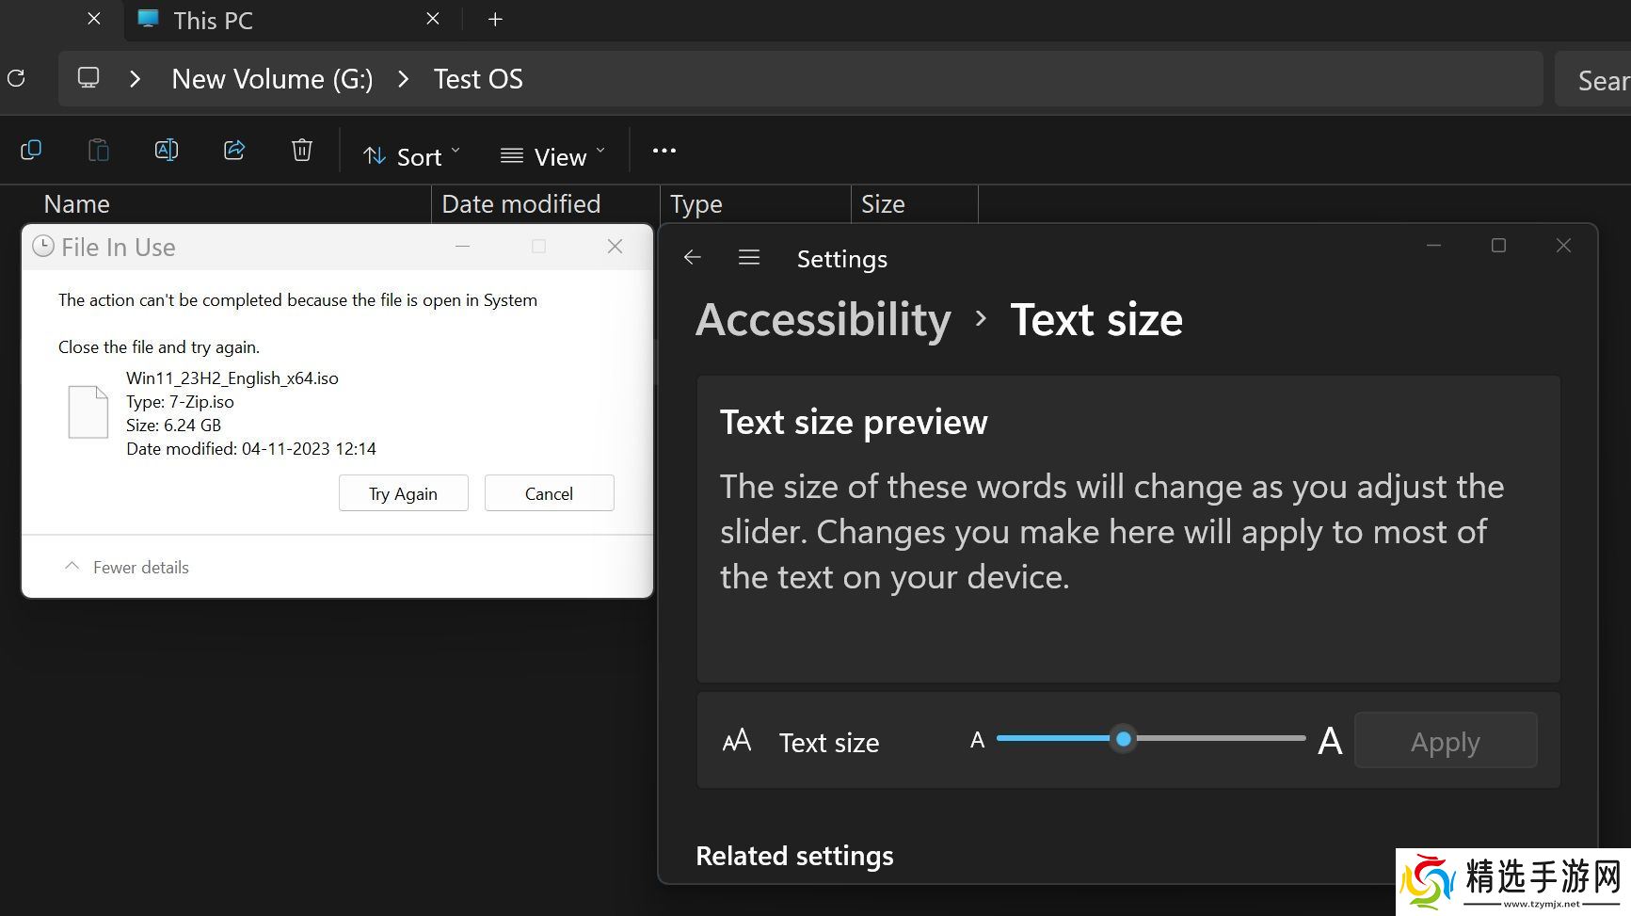The height and width of the screenshot is (916, 1631).
Task: Open the Settings hamburger navigation menu
Action: (x=749, y=258)
